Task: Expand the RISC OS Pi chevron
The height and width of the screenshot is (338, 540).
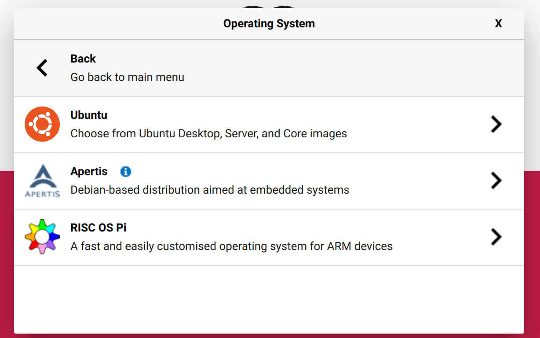Action: click(496, 237)
